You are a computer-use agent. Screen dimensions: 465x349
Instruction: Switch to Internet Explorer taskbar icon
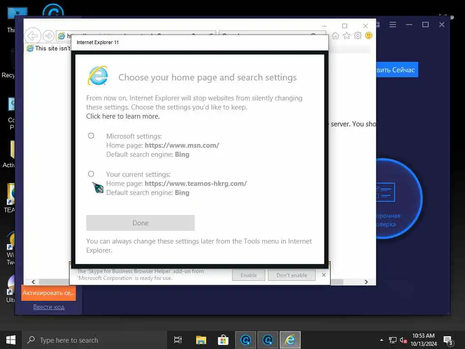coord(290,340)
